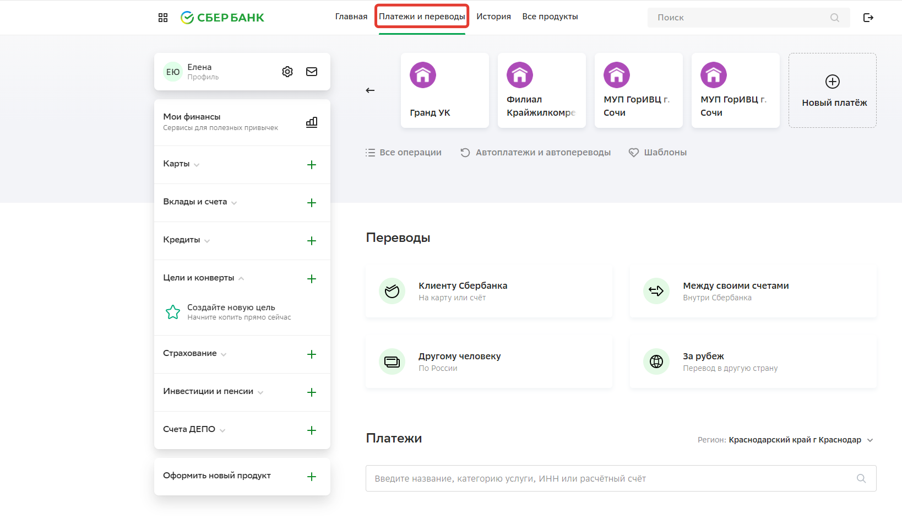Expand the Карты section chevron
This screenshot has width=902, height=518.
pos(197,165)
